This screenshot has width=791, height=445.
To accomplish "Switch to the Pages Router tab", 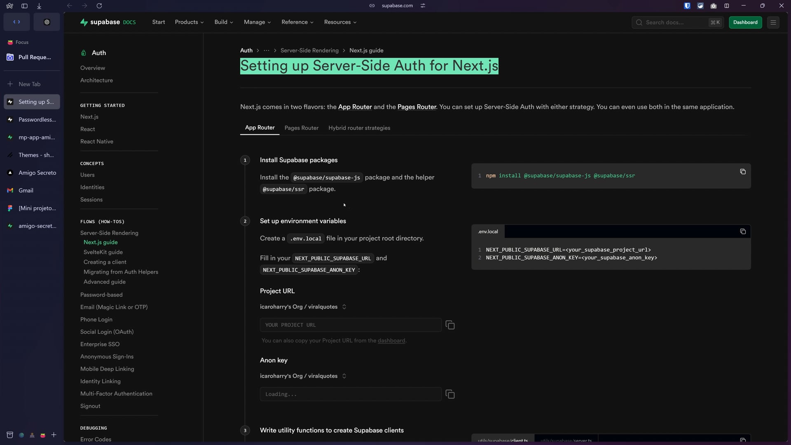I will (x=301, y=128).
